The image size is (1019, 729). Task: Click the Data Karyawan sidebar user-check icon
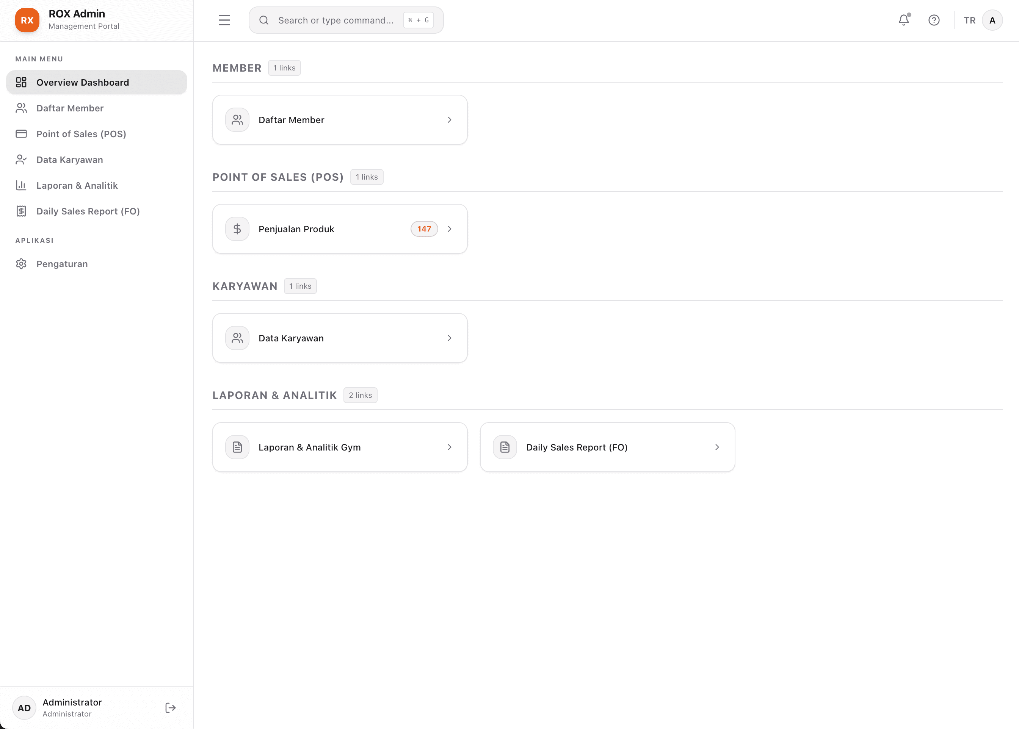point(21,160)
